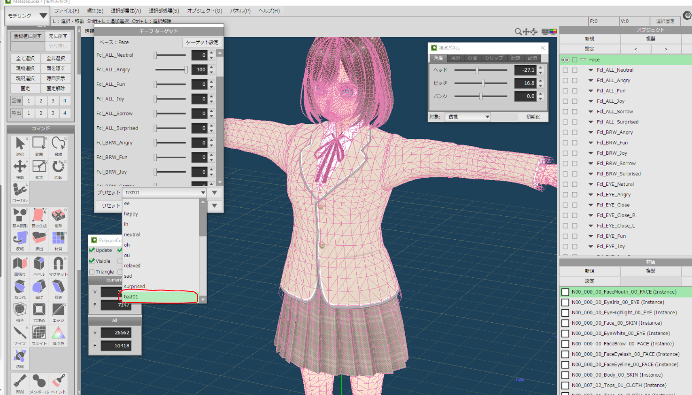Adjust the Fcl_ALL_Angry morph slider
The height and width of the screenshot is (395, 692).
click(171, 69)
